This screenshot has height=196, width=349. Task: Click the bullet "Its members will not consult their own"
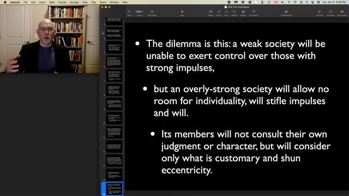click(x=244, y=134)
